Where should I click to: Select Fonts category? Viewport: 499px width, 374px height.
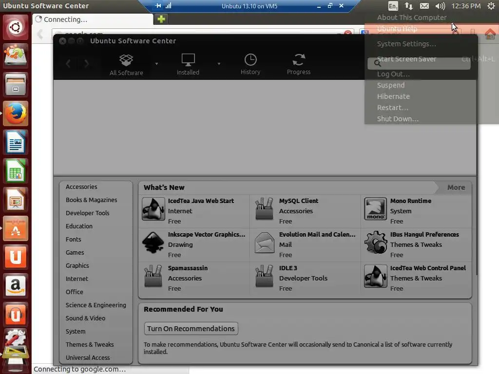74,240
